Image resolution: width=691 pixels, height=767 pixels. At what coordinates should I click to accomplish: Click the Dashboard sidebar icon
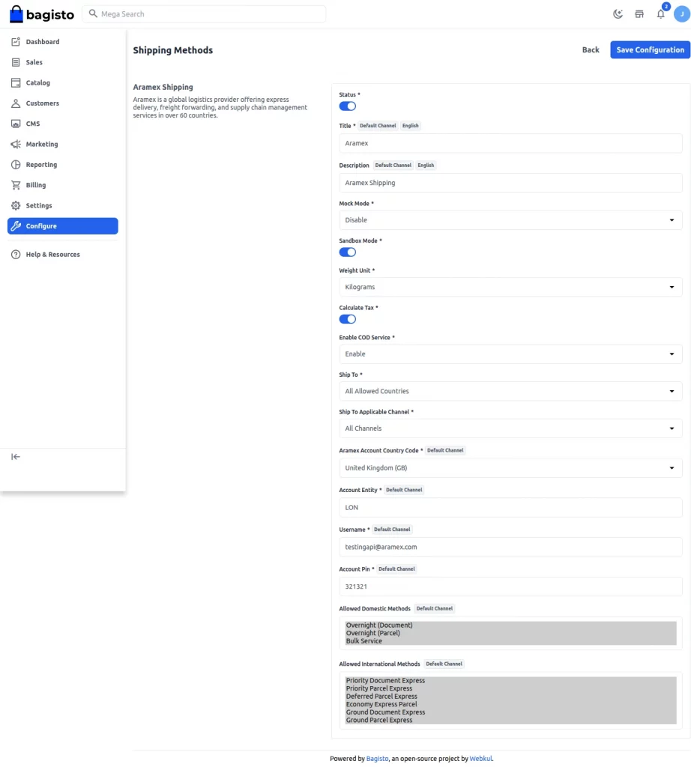pos(16,42)
